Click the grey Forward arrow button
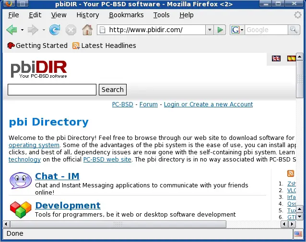This screenshot has width=306, height=242. (33, 30)
